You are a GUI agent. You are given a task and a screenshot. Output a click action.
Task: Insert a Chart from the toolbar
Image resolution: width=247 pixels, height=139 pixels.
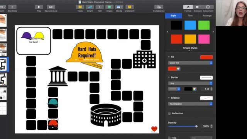90,7
